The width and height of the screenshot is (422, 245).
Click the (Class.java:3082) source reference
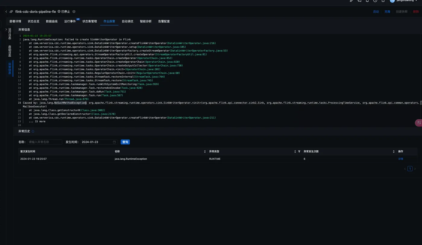[x=93, y=110]
